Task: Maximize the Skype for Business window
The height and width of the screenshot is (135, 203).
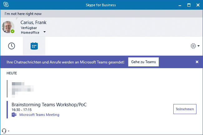Action: pyautogui.click(x=189, y=5)
